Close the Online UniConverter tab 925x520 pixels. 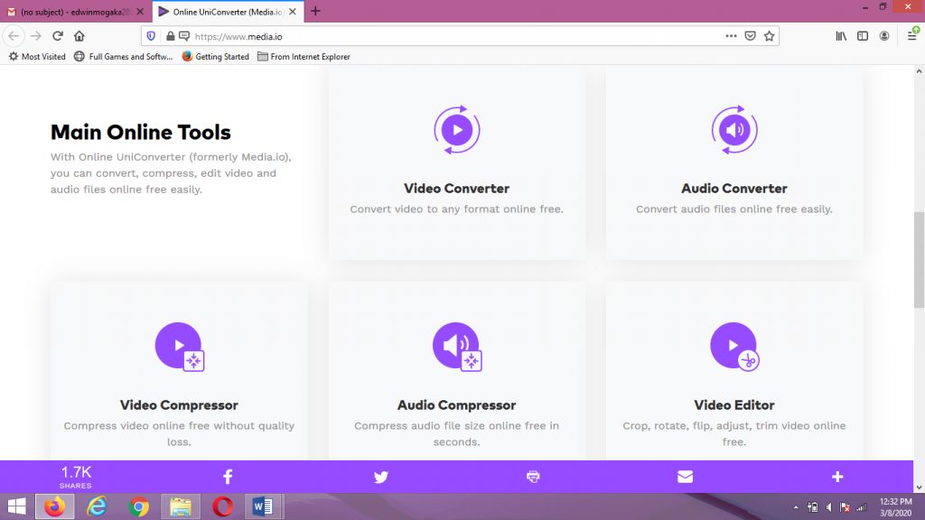(x=293, y=12)
